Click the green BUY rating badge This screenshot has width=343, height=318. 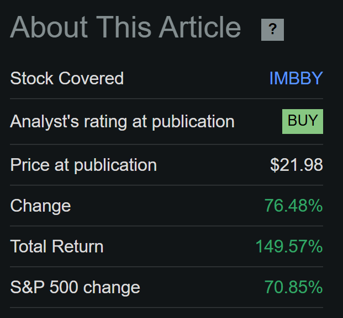tap(303, 121)
